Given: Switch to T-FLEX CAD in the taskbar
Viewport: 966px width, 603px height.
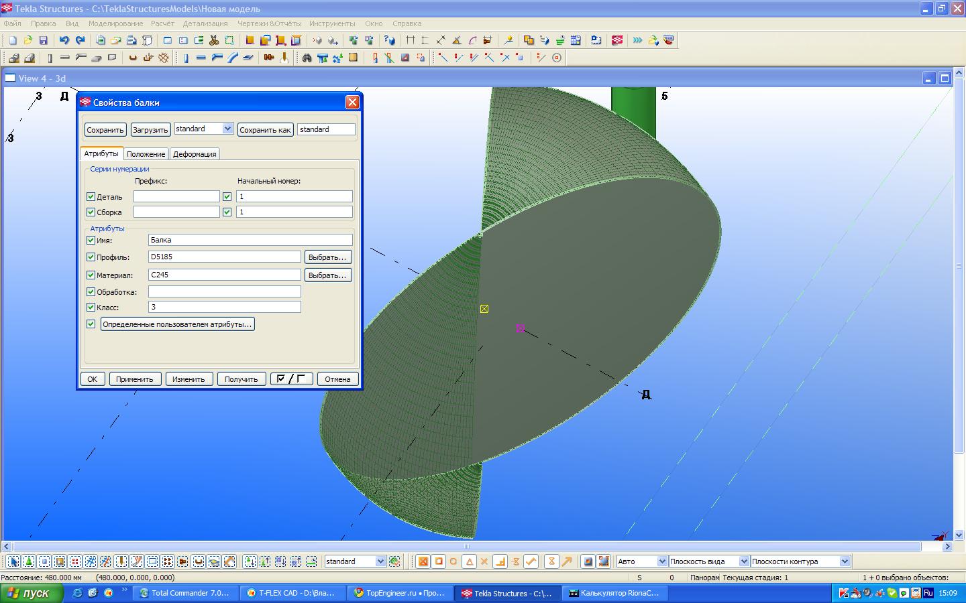Looking at the screenshot, I should tap(294, 593).
